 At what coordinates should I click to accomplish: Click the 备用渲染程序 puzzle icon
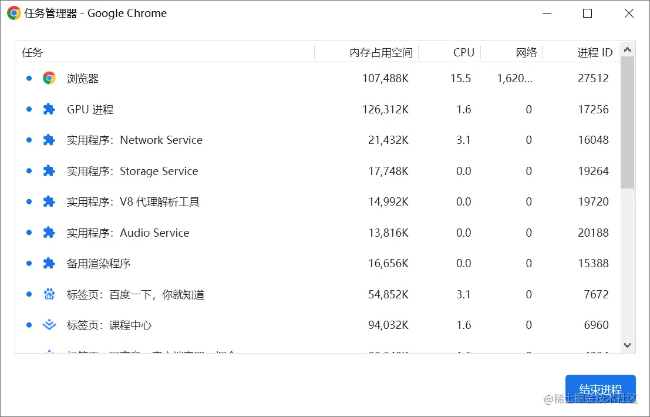[x=49, y=263]
